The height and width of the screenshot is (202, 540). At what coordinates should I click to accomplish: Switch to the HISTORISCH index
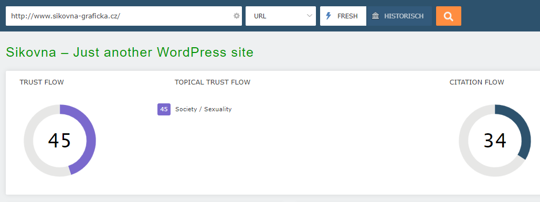pos(399,16)
